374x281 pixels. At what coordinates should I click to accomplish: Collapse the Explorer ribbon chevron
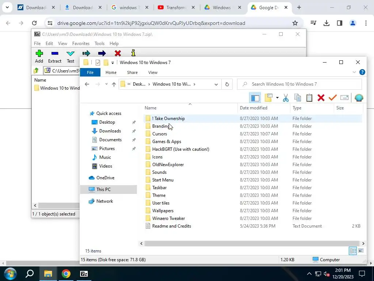354,72
